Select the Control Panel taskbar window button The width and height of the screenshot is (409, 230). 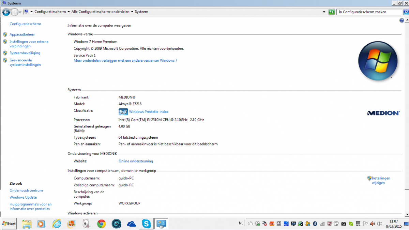pos(161,224)
